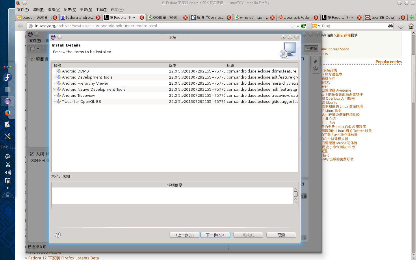Click the Android DDMS feature icon

click(59, 71)
